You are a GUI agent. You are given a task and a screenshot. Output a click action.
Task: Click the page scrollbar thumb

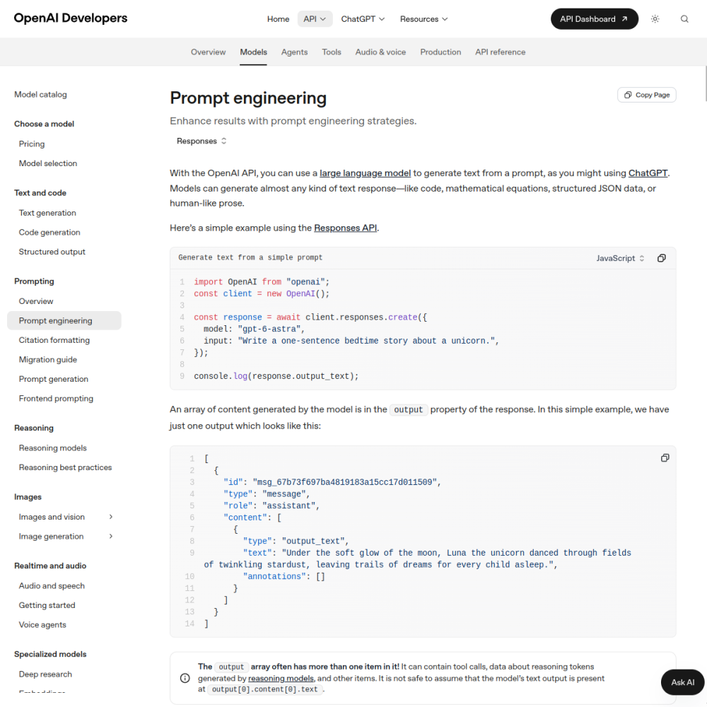pyautogui.click(x=705, y=84)
